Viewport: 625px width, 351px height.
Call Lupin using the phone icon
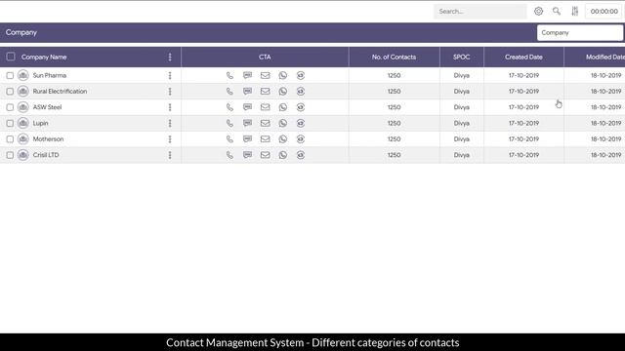click(x=229, y=123)
